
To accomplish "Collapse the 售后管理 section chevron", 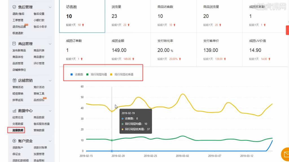I will click(x=50, y=7).
